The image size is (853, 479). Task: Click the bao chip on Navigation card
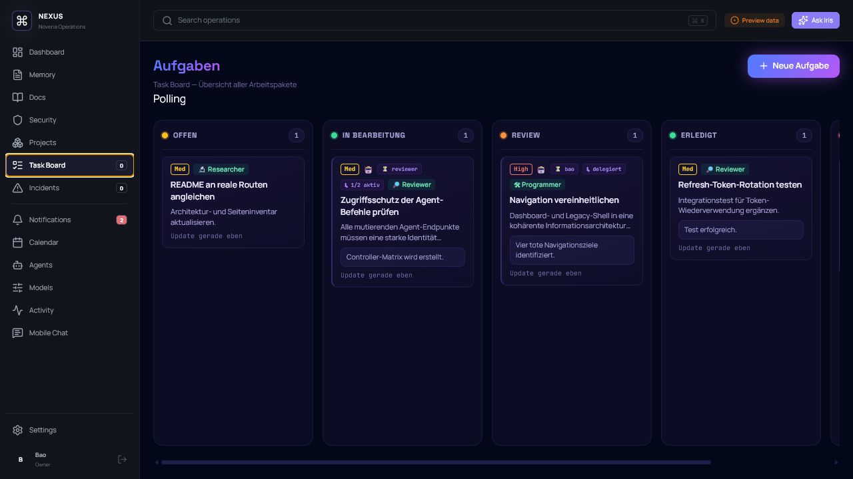(x=565, y=169)
